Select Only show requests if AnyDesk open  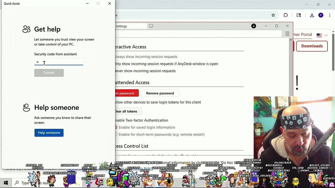166,64
